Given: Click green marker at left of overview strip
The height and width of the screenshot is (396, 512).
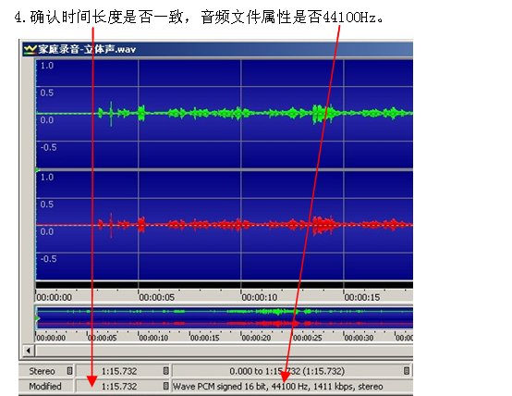Looking at the screenshot, I should 38,318.
